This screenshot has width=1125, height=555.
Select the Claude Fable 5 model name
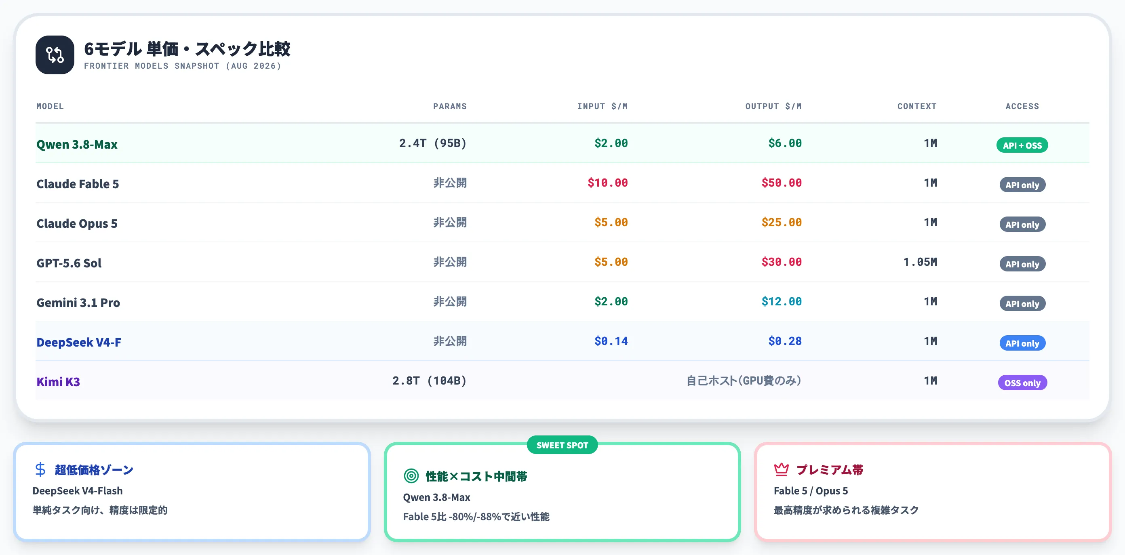point(77,184)
